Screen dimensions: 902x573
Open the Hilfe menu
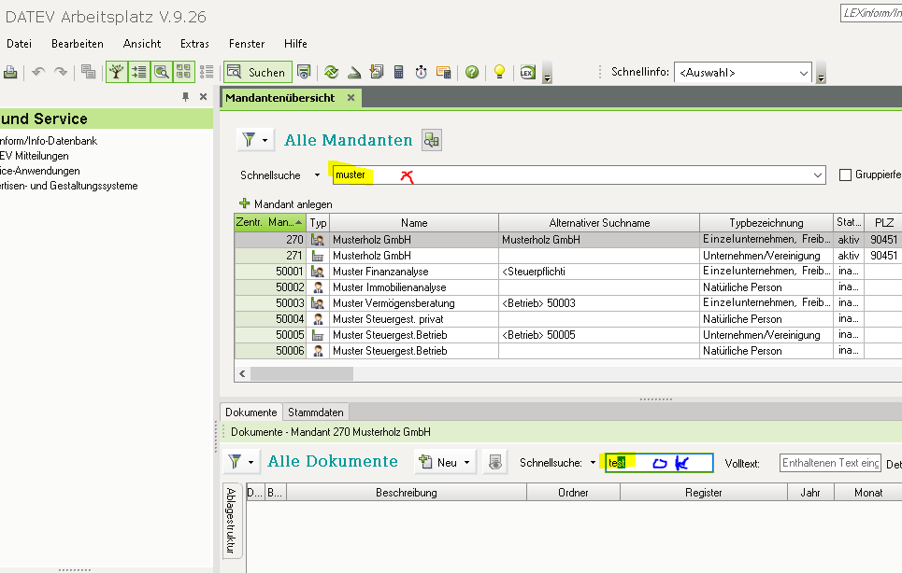click(x=295, y=44)
